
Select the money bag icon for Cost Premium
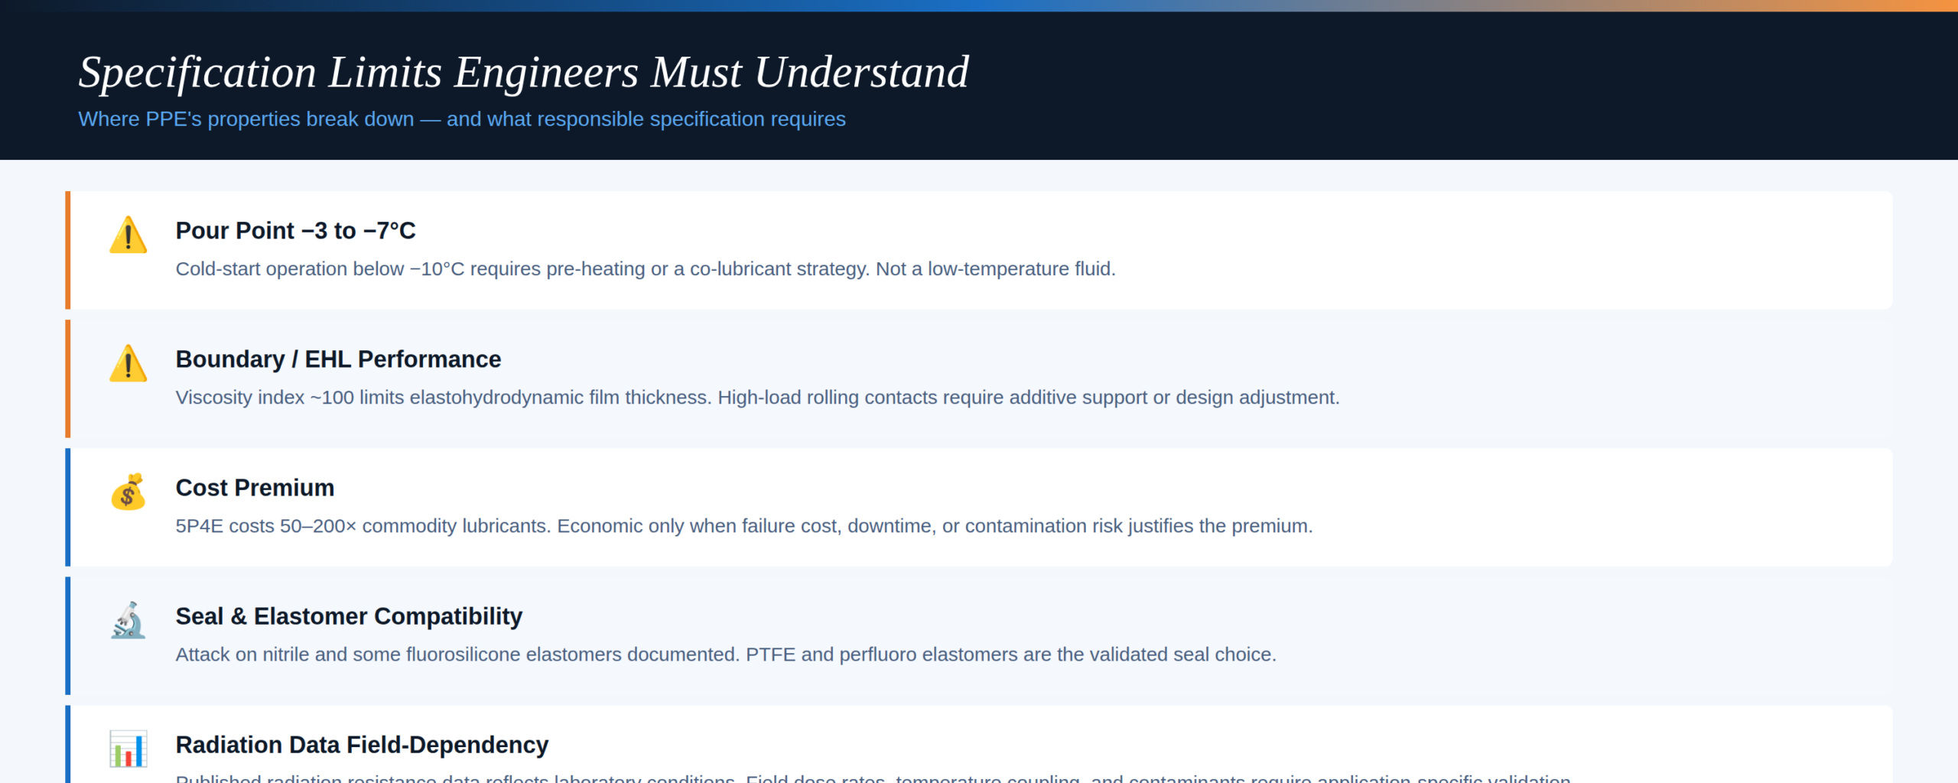tap(128, 492)
